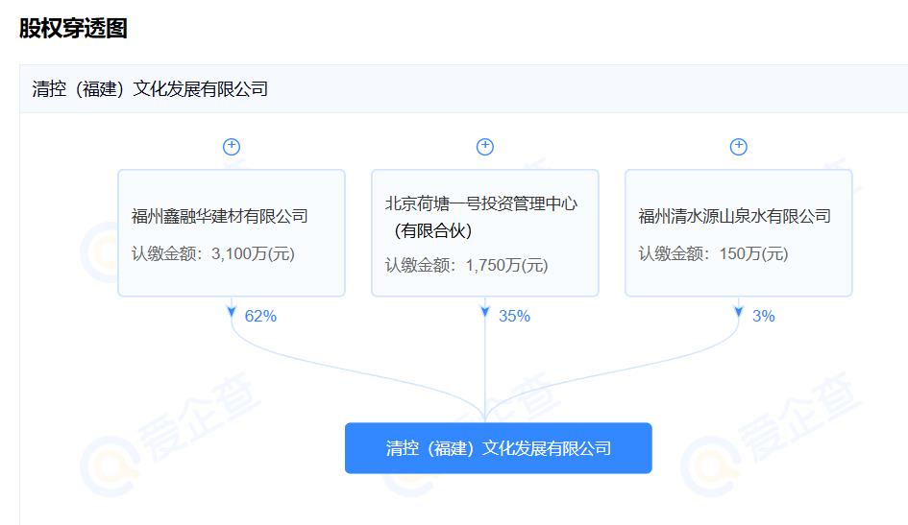The width and height of the screenshot is (908, 525).
Task: Click the arrow icon beside 62%
Action: tap(232, 313)
